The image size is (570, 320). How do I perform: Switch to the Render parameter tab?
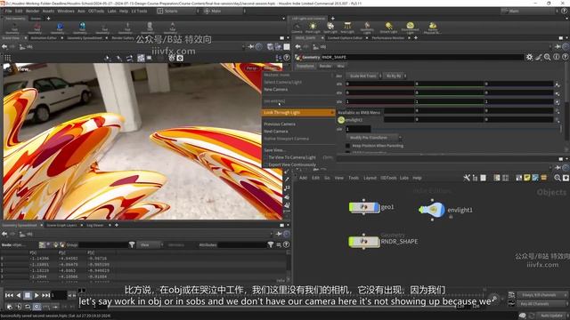coord(325,66)
